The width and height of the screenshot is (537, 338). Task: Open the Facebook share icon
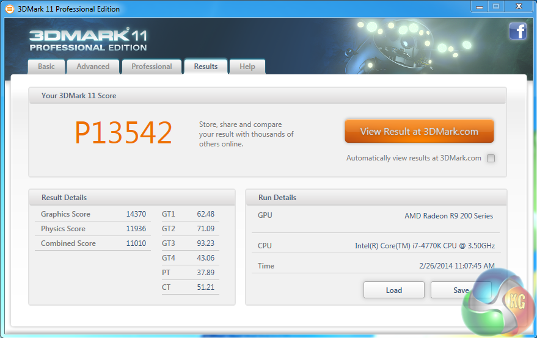click(x=518, y=31)
